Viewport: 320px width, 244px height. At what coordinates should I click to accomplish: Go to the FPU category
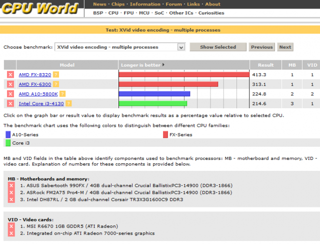(x=128, y=13)
